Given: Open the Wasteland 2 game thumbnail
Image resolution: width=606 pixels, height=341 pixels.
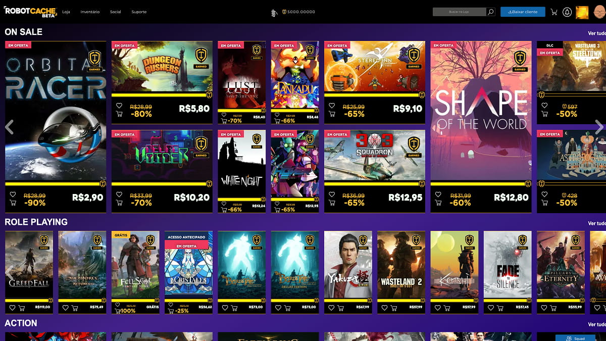Looking at the screenshot, I should point(401,265).
